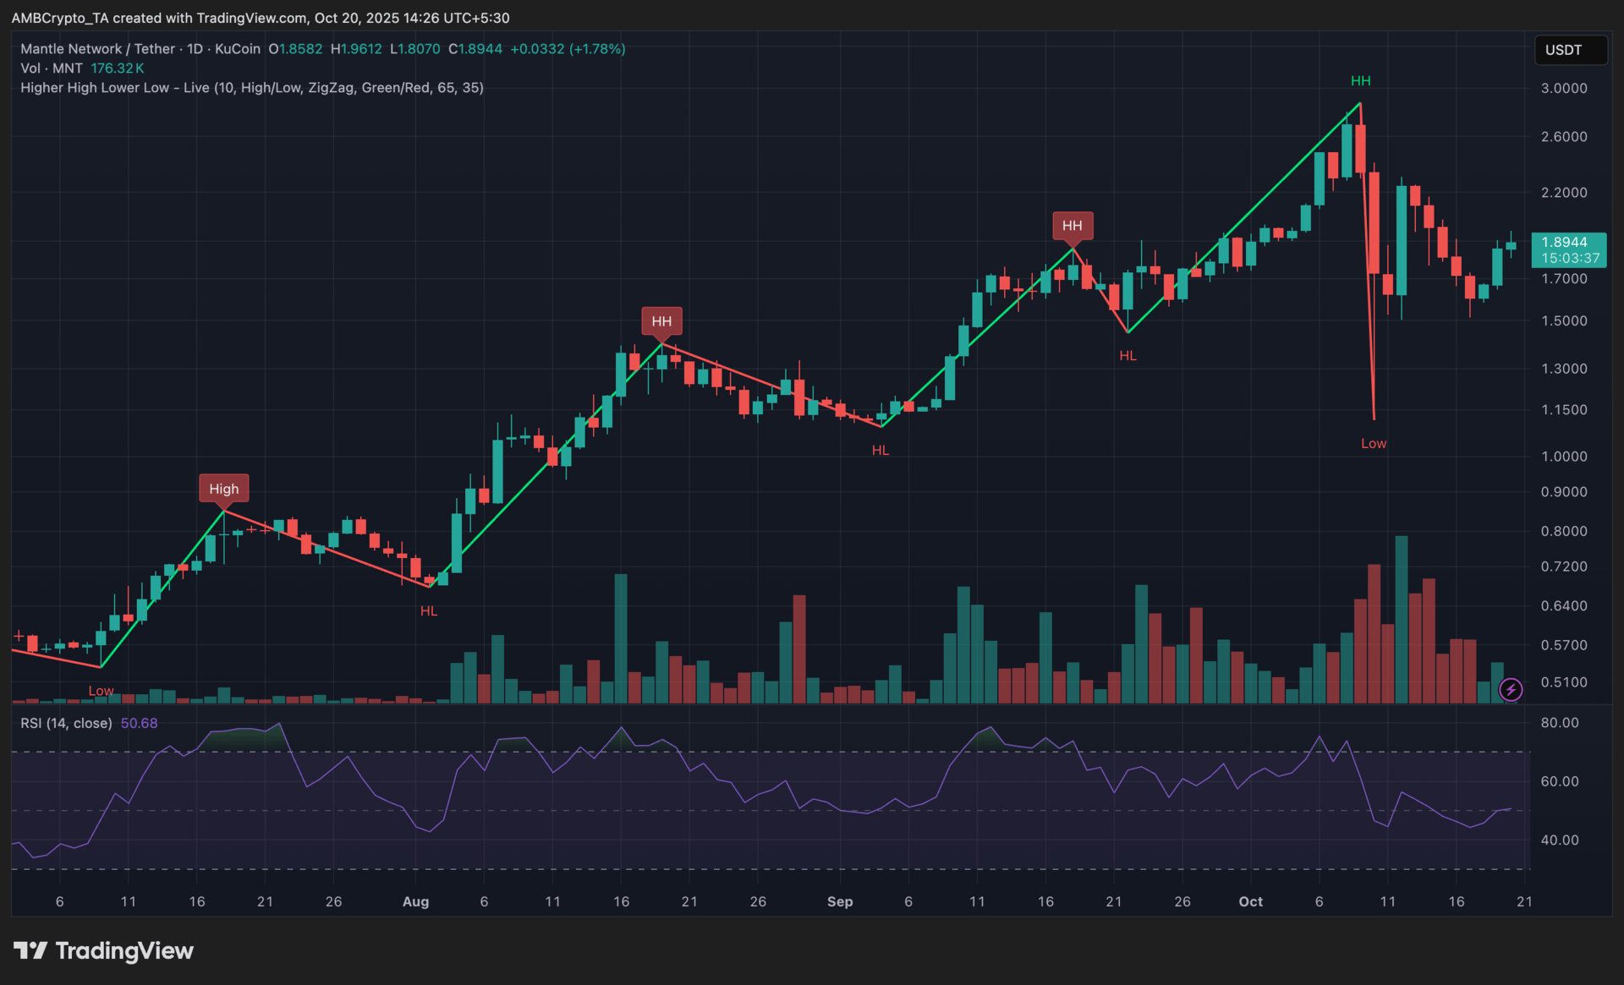Click the green 'HH' text at chart peak
Viewport: 1624px width, 985px height.
[1360, 81]
